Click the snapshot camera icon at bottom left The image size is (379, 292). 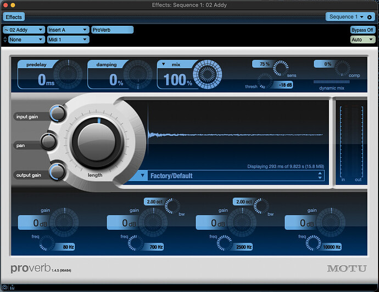(x=4, y=288)
